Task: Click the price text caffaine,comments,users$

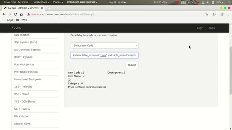Action: pyautogui.click(x=91, y=87)
